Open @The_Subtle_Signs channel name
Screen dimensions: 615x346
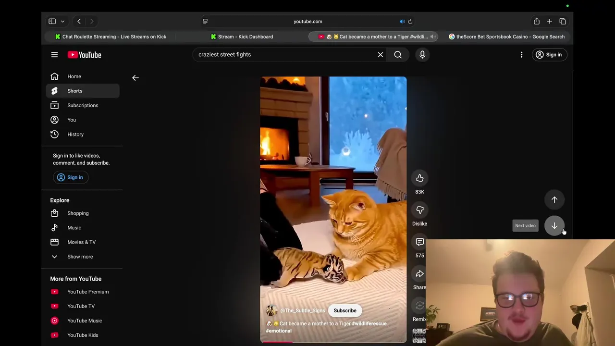303,311
